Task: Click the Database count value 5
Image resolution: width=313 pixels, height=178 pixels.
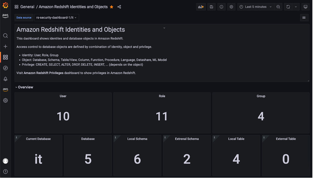Action: tap(88, 159)
